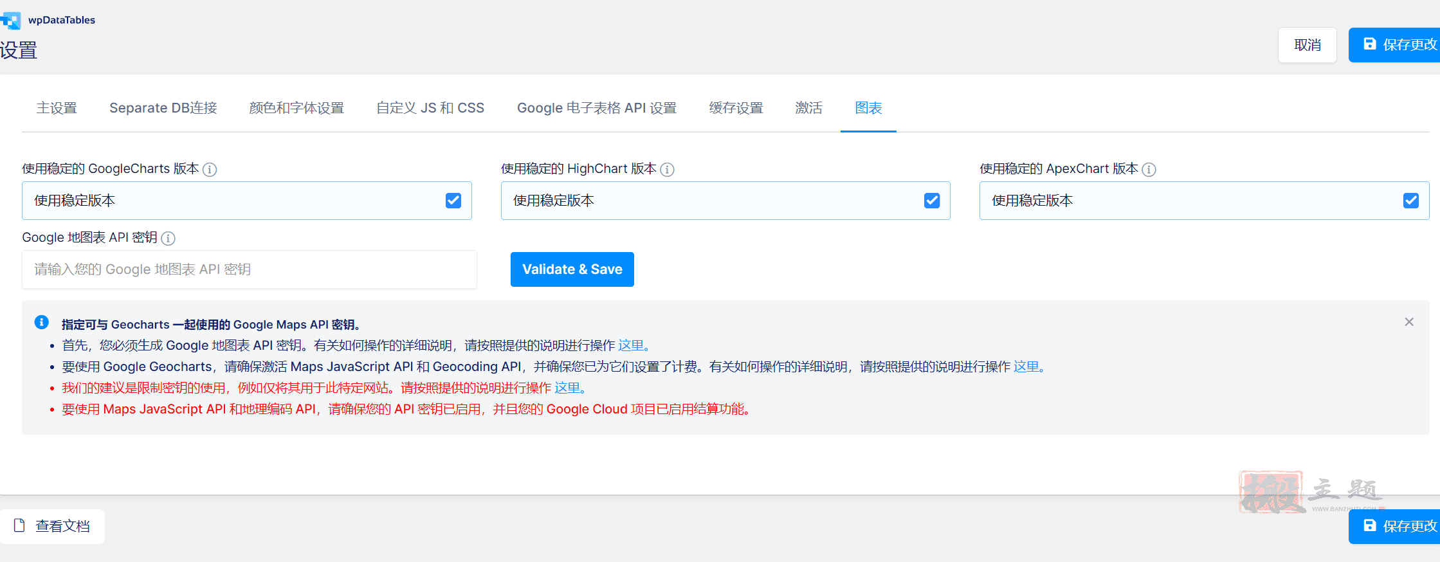This screenshot has height=562, width=1440.
Task: Dismiss the Geocharts info notice with X
Action: tap(1409, 322)
